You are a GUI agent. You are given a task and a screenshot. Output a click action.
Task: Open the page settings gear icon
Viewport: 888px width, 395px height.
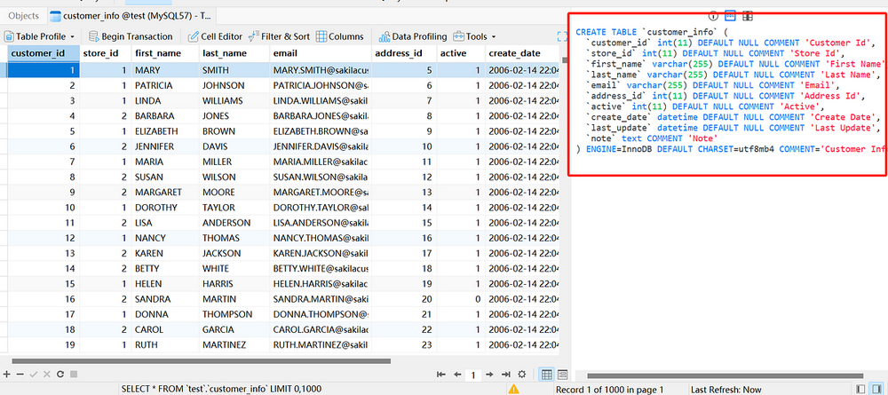[x=521, y=375]
